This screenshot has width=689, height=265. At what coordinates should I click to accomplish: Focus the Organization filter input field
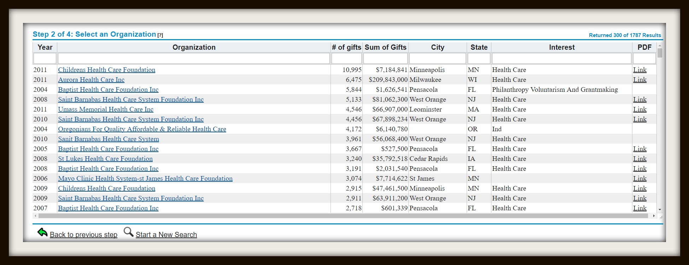coord(194,58)
